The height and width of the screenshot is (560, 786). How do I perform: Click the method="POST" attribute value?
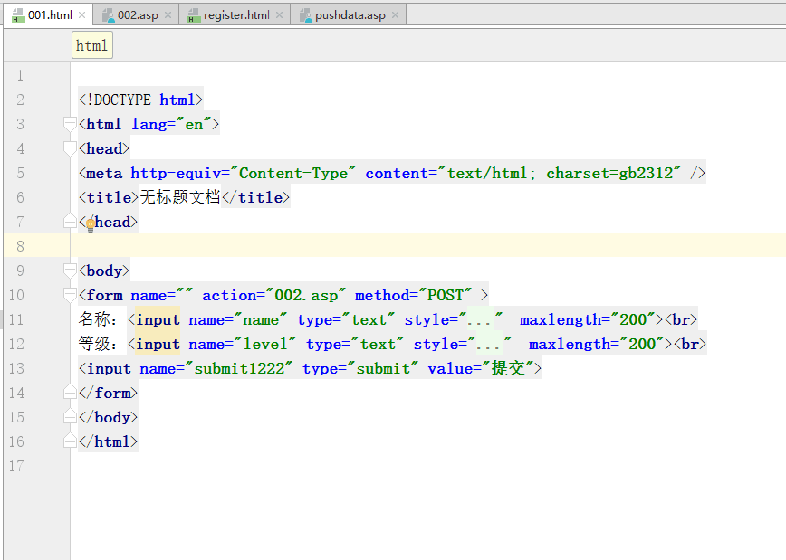tap(414, 295)
